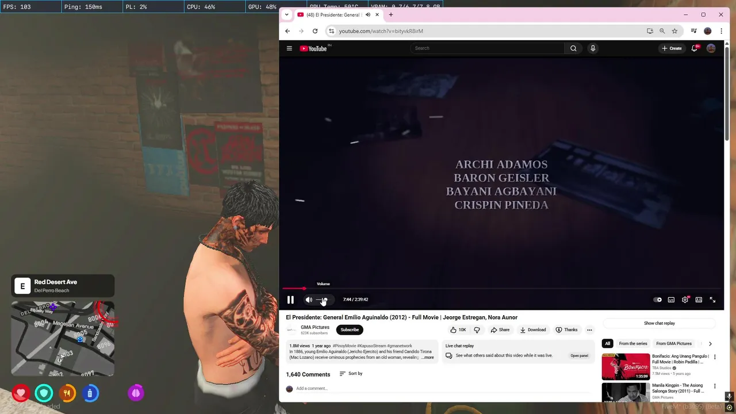Reload the page
The width and height of the screenshot is (736, 414).
click(315, 31)
